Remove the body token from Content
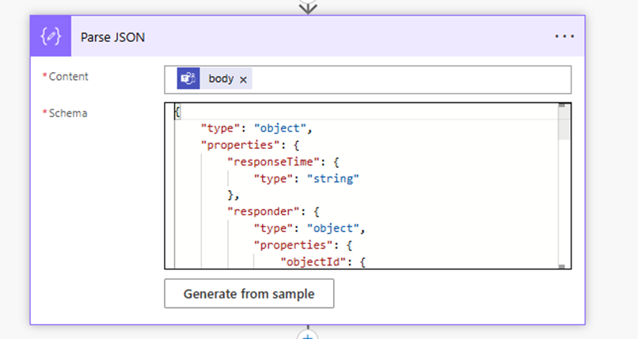The width and height of the screenshot is (638, 339). (243, 80)
